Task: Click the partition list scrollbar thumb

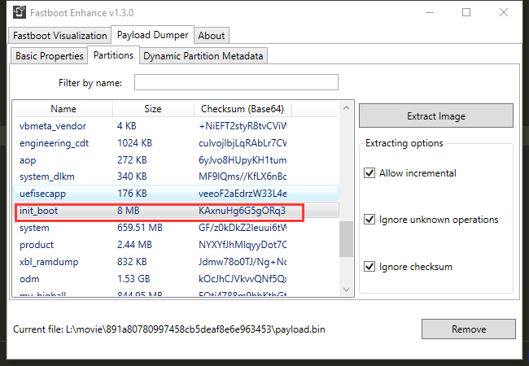Action: (x=346, y=239)
